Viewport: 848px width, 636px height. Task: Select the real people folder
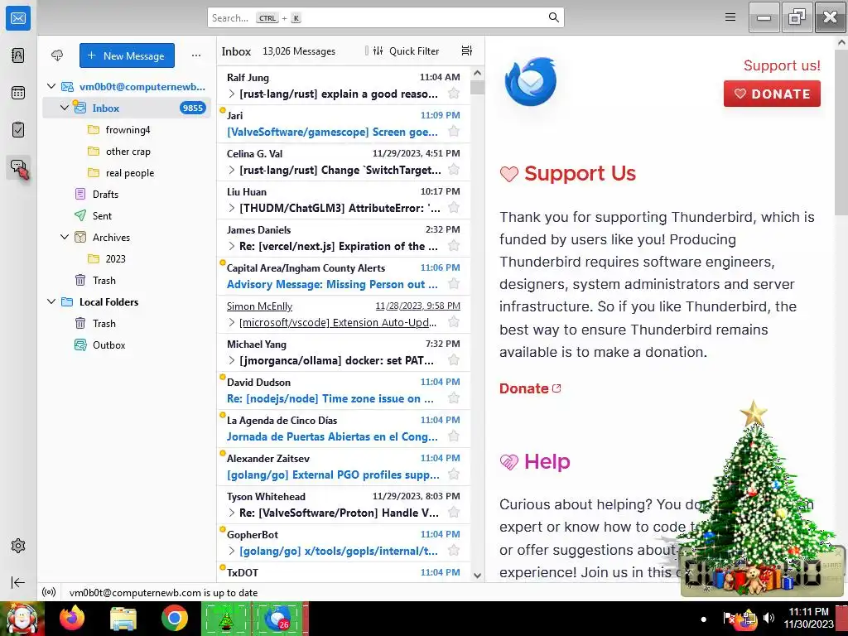[127, 173]
